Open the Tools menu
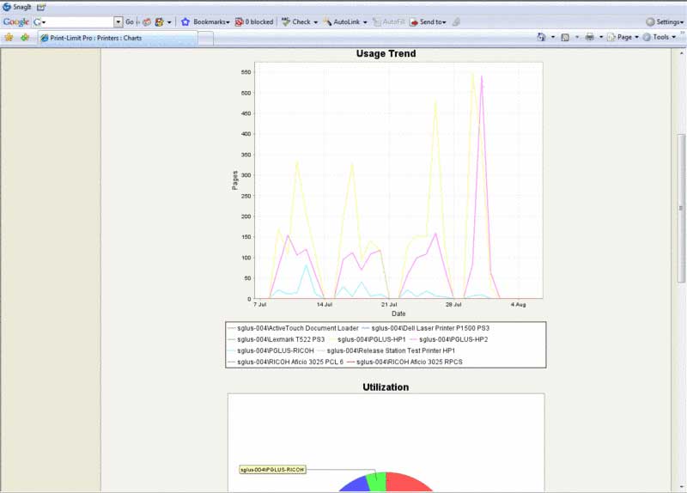Image resolution: width=687 pixels, height=493 pixels. click(660, 38)
